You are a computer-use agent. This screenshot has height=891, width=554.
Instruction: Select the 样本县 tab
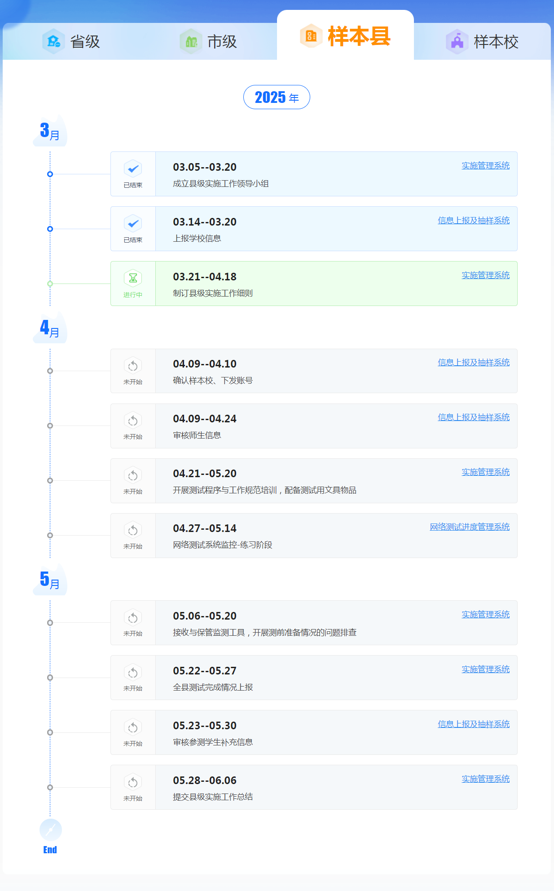(345, 36)
